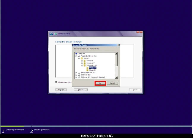Select the Floppy32 folder
This screenshot has width=193, height=138.
tap(93, 68)
